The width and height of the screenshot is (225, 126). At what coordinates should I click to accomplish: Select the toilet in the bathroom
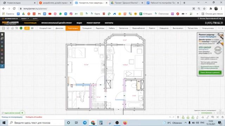pos(134,86)
